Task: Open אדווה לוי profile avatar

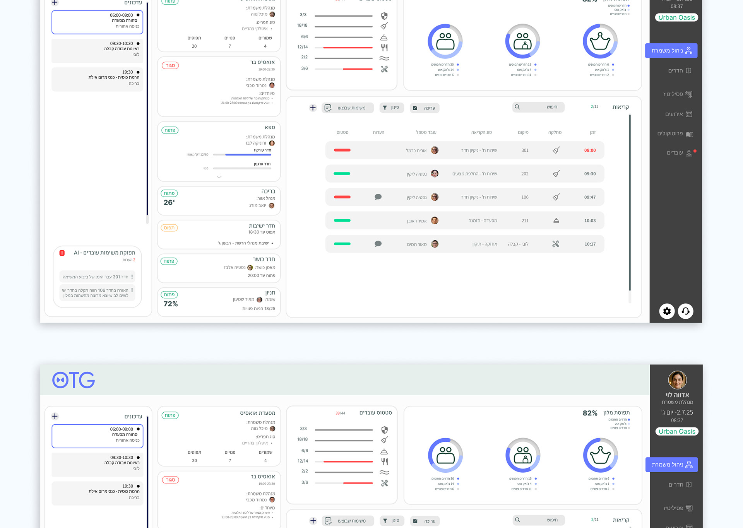Action: point(677,380)
